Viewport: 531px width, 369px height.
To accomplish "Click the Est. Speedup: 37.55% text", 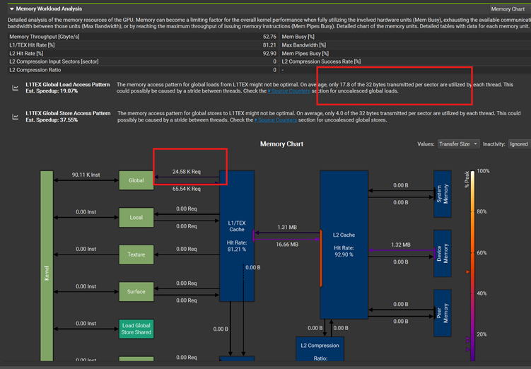I will (52, 120).
